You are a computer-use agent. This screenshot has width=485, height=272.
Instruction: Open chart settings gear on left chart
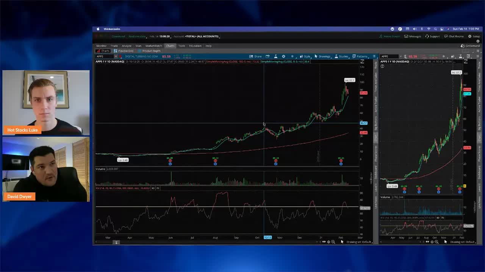point(283,56)
